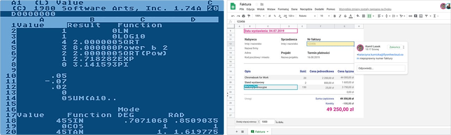Click the Redo arrow in Sheets toolbar
The width and height of the screenshot is (451, 135).
tap(238, 16)
